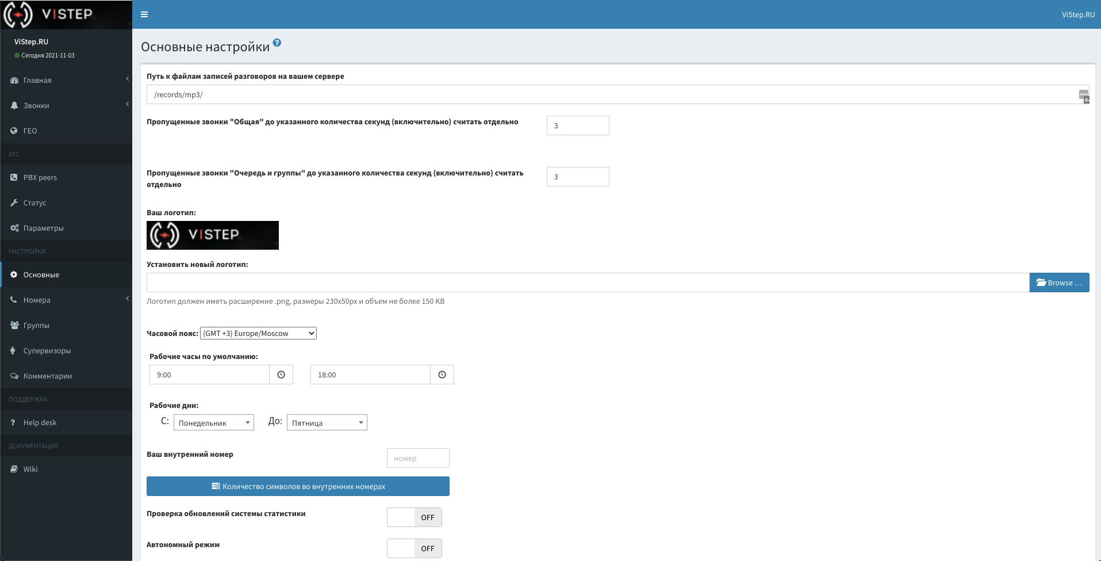Open Комментарии from the sidebar
The image size is (1101, 561).
(x=48, y=376)
